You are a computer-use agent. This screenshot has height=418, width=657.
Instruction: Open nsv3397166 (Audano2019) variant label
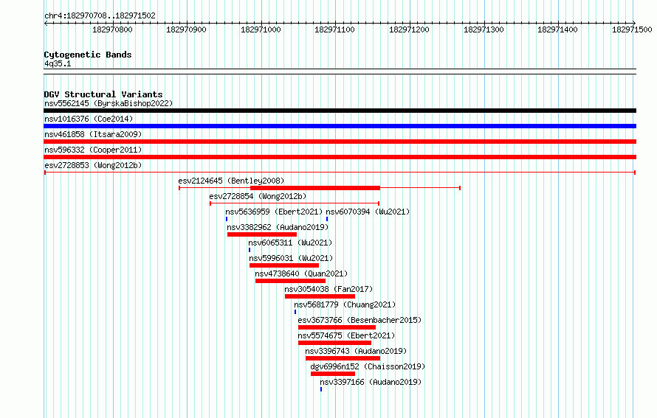[371, 382]
